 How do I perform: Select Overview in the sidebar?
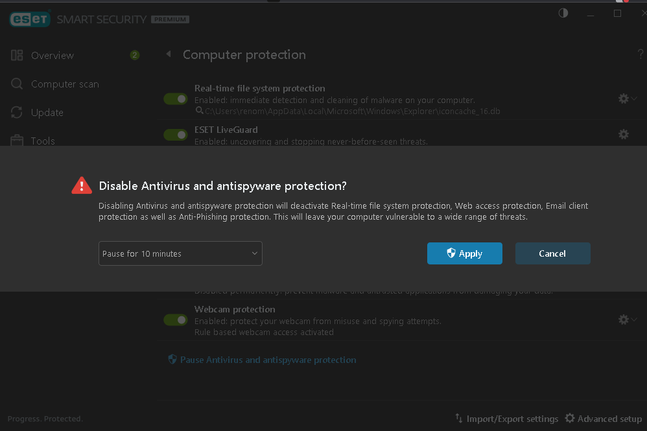[x=53, y=55]
